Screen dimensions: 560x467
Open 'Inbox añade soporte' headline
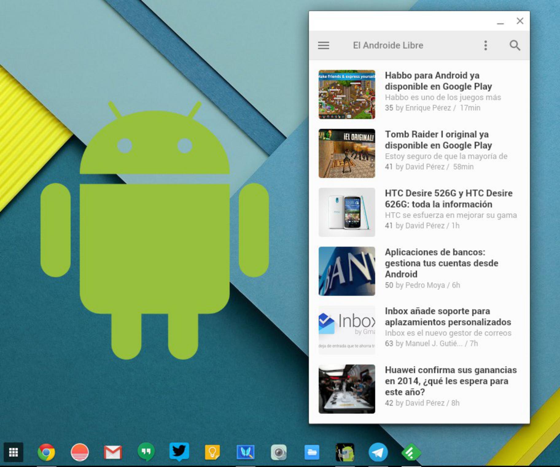tap(448, 316)
